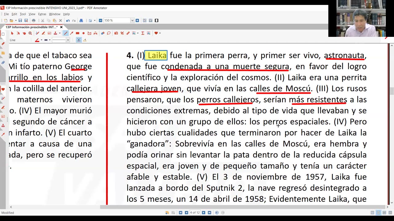Zoom in using the plus button
The width and height of the screenshot is (394, 221).
[137, 21]
